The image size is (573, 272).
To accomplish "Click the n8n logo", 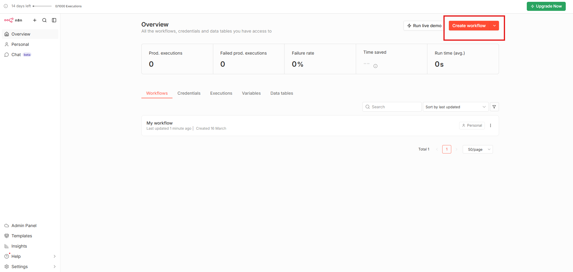I will pyautogui.click(x=13, y=20).
